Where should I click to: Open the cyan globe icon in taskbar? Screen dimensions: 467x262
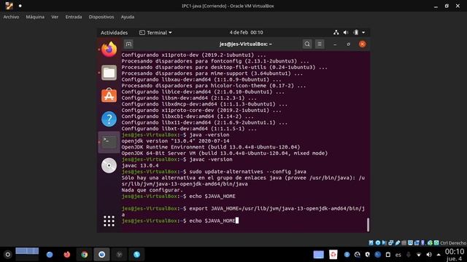136,254
